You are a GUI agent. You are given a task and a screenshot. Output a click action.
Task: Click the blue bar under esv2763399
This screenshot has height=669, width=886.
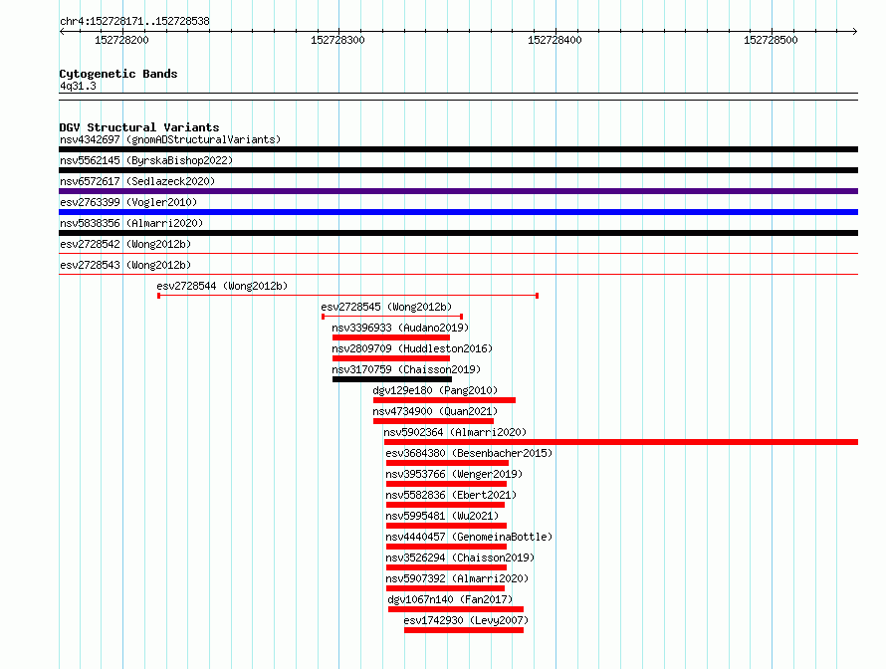[x=458, y=212]
